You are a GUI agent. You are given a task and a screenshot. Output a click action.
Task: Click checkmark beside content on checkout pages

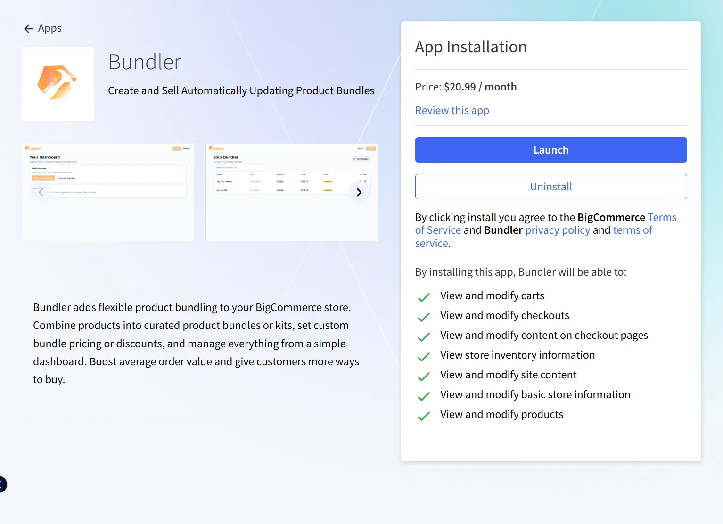click(x=424, y=337)
